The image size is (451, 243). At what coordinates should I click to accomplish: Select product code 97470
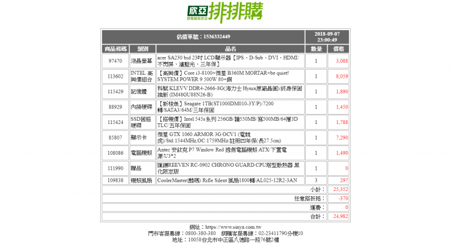(115, 61)
